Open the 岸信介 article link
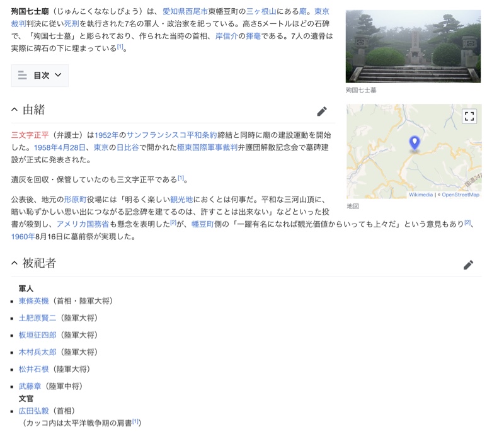 [x=226, y=36]
